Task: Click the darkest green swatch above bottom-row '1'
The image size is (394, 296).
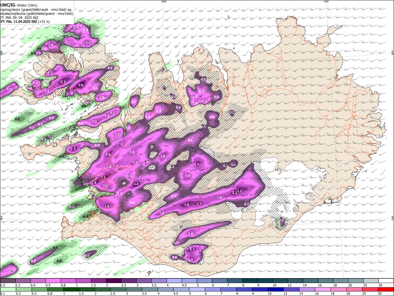Action: tap(71, 290)
